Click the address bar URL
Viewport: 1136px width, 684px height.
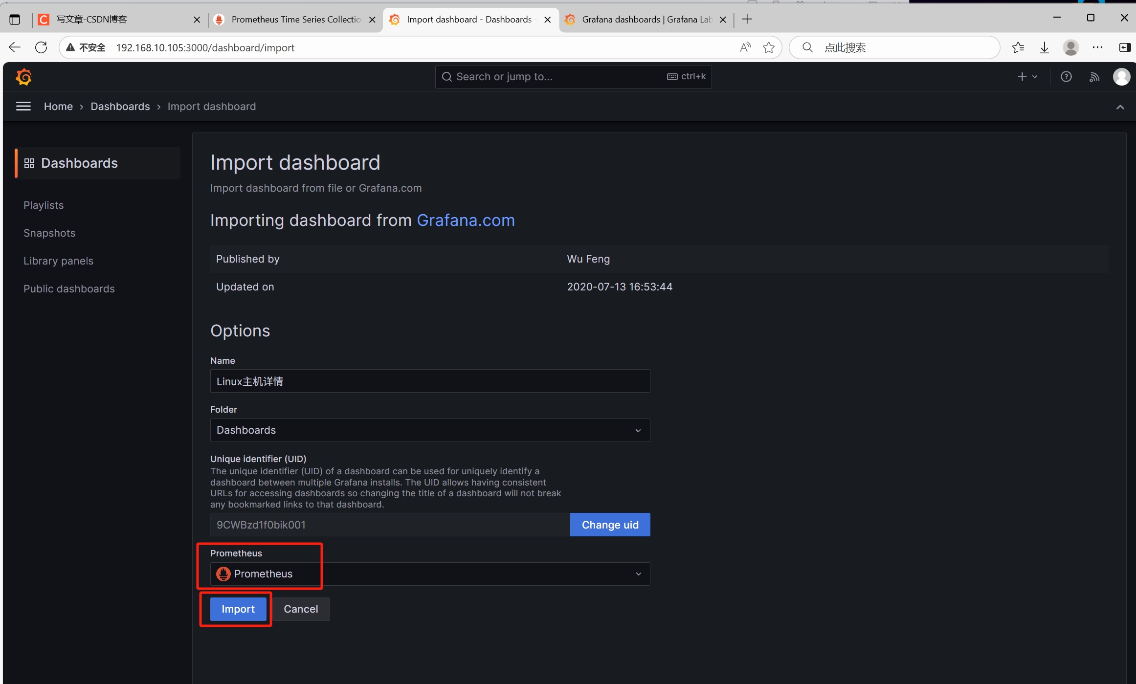click(x=205, y=47)
